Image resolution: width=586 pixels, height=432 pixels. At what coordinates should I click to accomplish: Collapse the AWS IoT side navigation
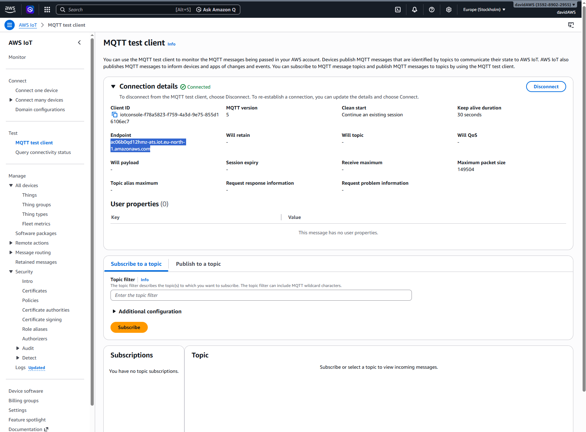pyautogui.click(x=79, y=42)
